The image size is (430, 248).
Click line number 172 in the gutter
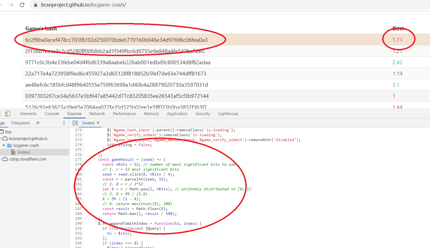pos(78,135)
